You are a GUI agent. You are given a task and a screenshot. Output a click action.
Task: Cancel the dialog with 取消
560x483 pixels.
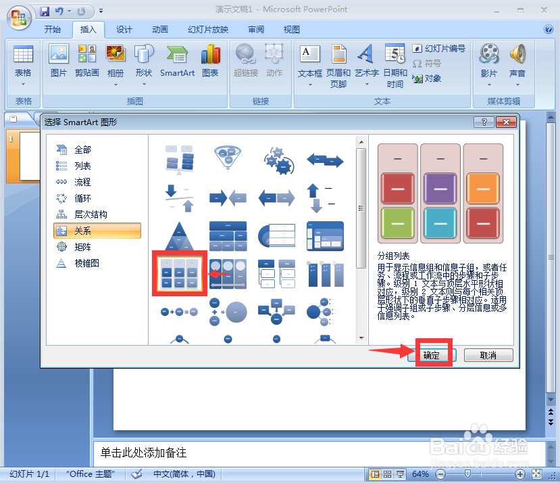488,355
